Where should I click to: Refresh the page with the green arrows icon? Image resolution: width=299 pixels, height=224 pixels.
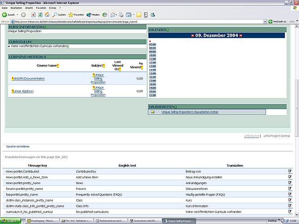click(40, 15)
